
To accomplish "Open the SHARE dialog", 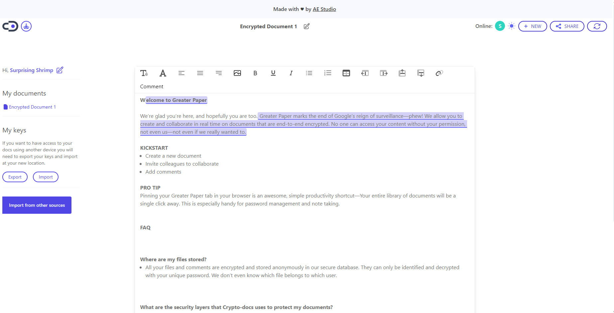I will [567, 26].
